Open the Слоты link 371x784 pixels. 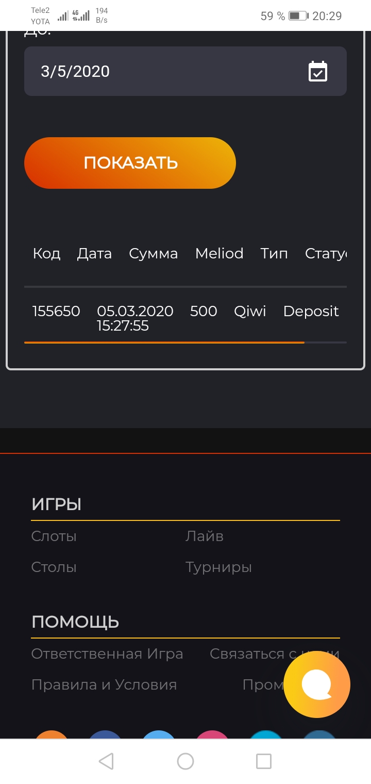coord(54,536)
